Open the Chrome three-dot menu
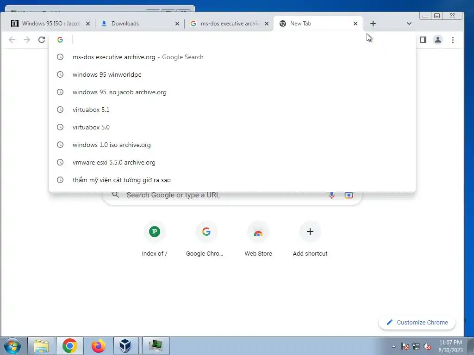 pos(453,40)
